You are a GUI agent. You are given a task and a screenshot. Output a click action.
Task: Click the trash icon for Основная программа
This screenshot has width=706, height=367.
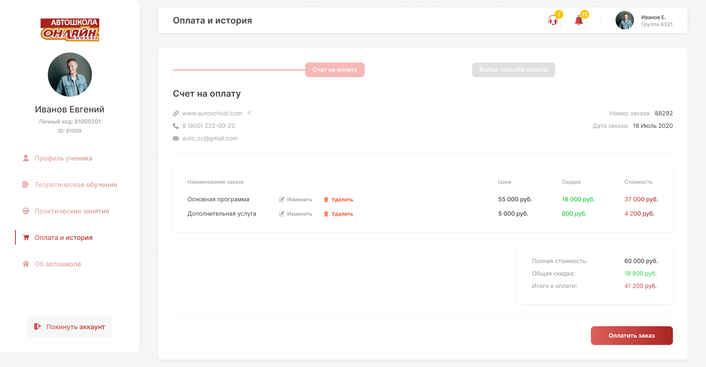click(326, 199)
